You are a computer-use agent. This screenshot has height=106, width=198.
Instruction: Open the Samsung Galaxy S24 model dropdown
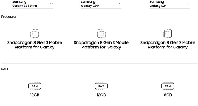(x=170, y=4)
